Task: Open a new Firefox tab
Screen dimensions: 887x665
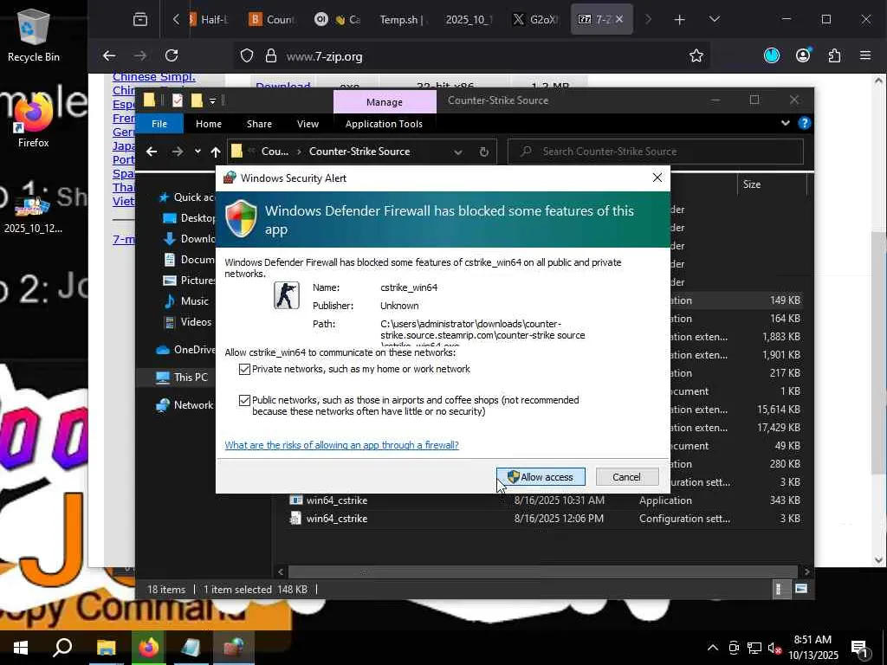Action: click(679, 20)
